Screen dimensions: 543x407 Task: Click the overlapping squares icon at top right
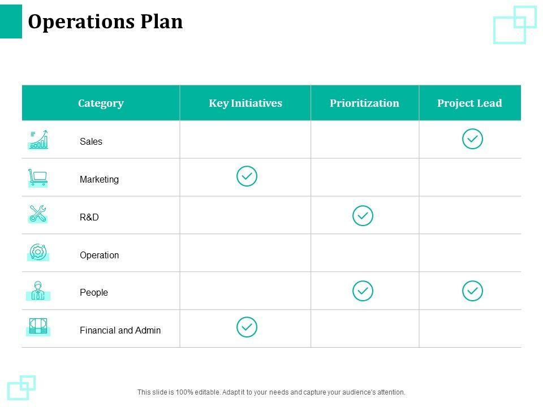tap(515, 24)
